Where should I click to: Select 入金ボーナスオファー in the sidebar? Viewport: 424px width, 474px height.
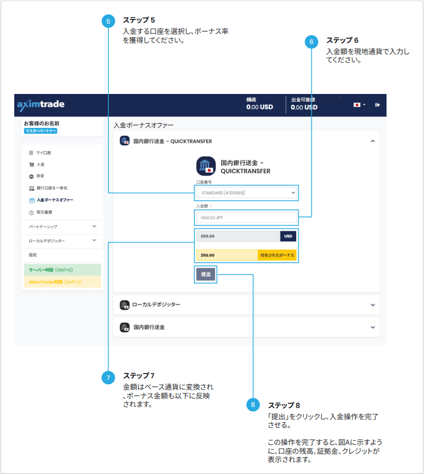point(55,200)
